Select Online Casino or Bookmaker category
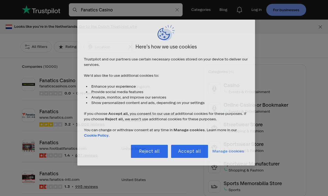 [x=256, y=105]
